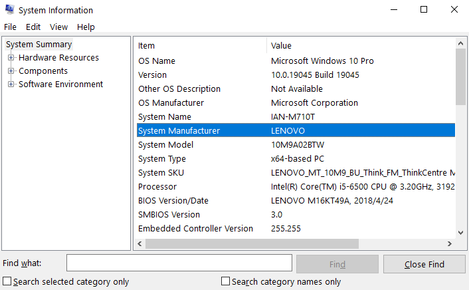Select the Other OS Description row

click(296, 89)
